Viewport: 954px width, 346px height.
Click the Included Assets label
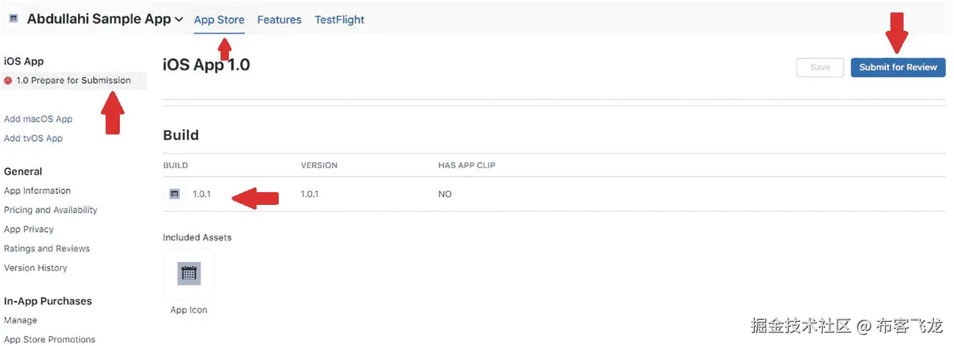[197, 237]
